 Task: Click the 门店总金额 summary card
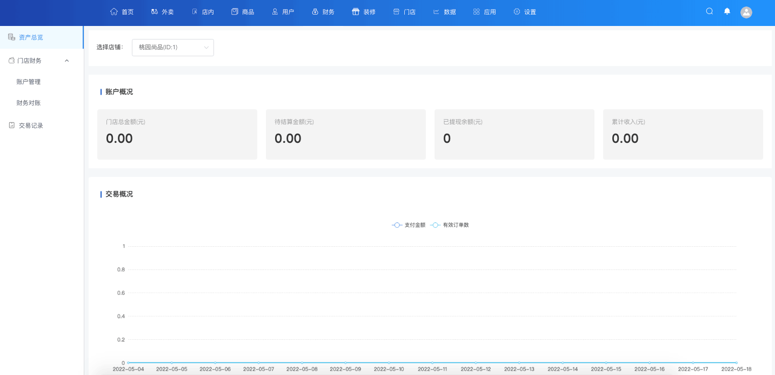pos(177,134)
